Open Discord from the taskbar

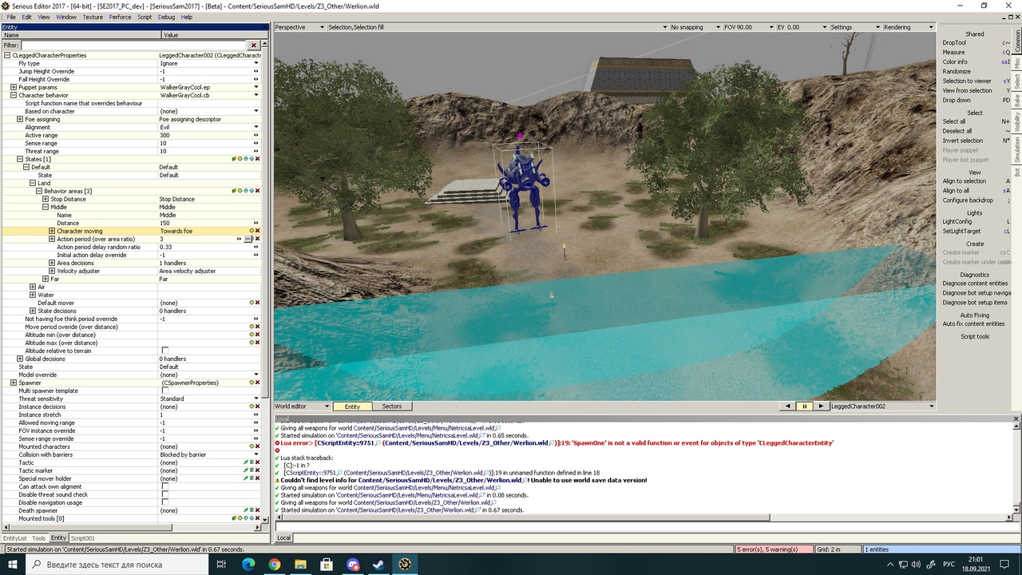(x=353, y=565)
